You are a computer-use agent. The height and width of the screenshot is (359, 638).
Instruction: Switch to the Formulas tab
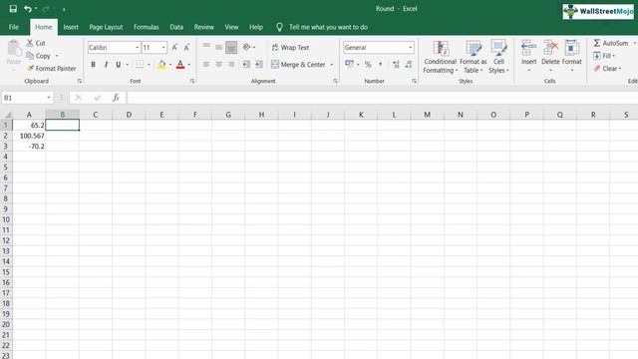(x=147, y=27)
